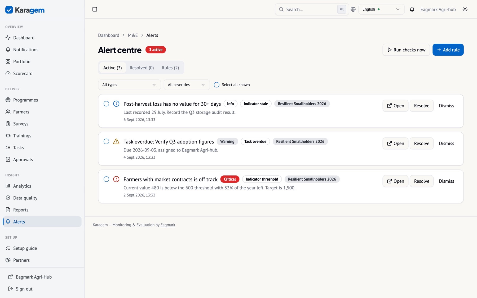
Task: Click the Critical severity badge
Action: click(230, 179)
